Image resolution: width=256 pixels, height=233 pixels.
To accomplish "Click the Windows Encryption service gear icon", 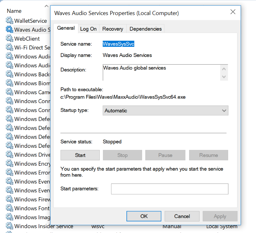I will (9, 163).
